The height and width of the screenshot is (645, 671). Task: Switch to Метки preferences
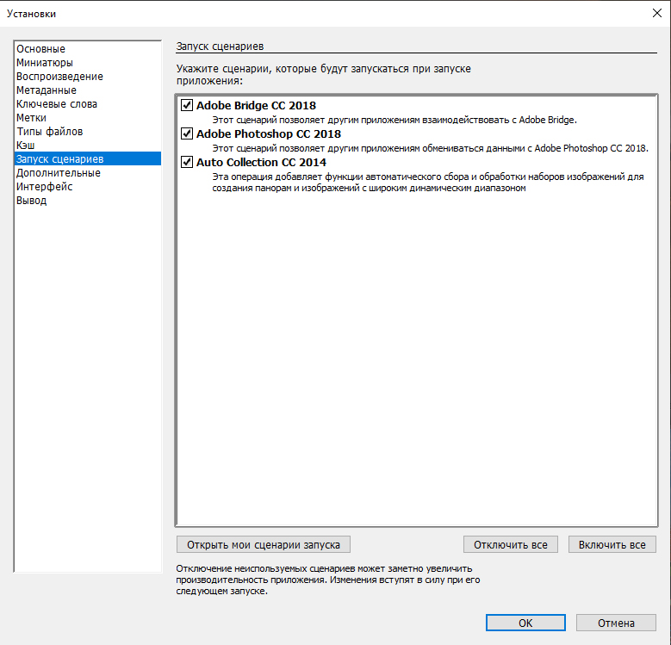tap(88, 118)
